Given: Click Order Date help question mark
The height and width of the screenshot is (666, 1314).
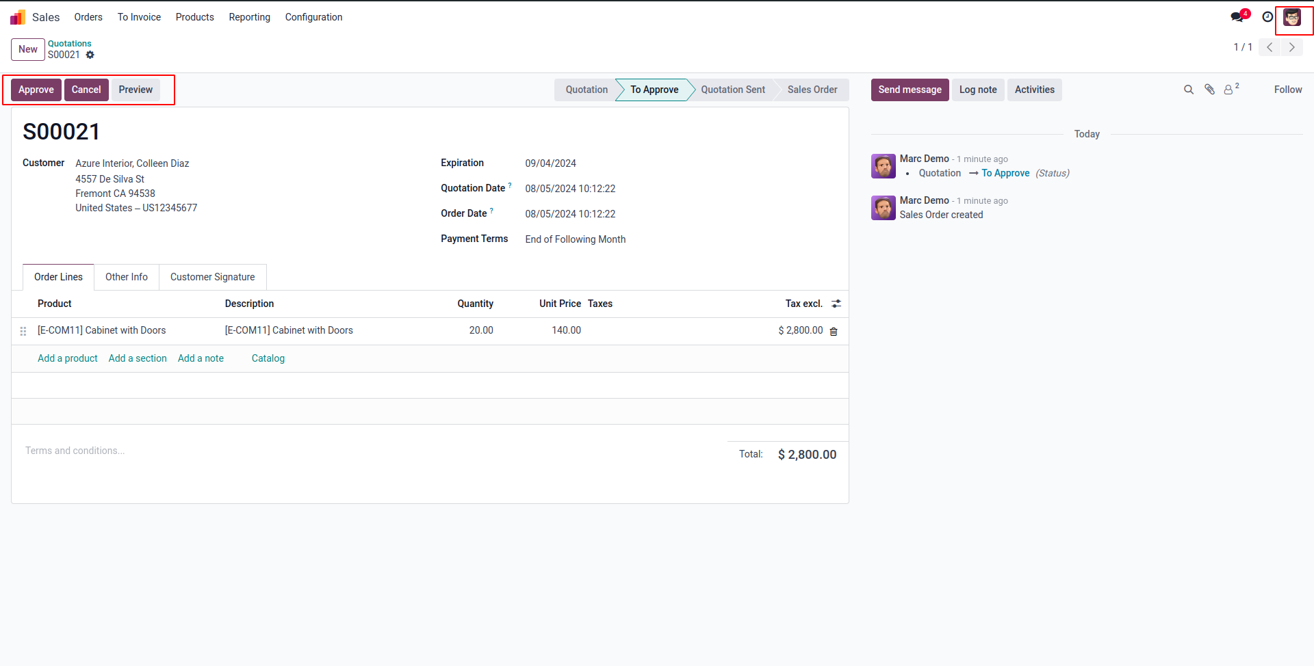Looking at the screenshot, I should click(491, 210).
